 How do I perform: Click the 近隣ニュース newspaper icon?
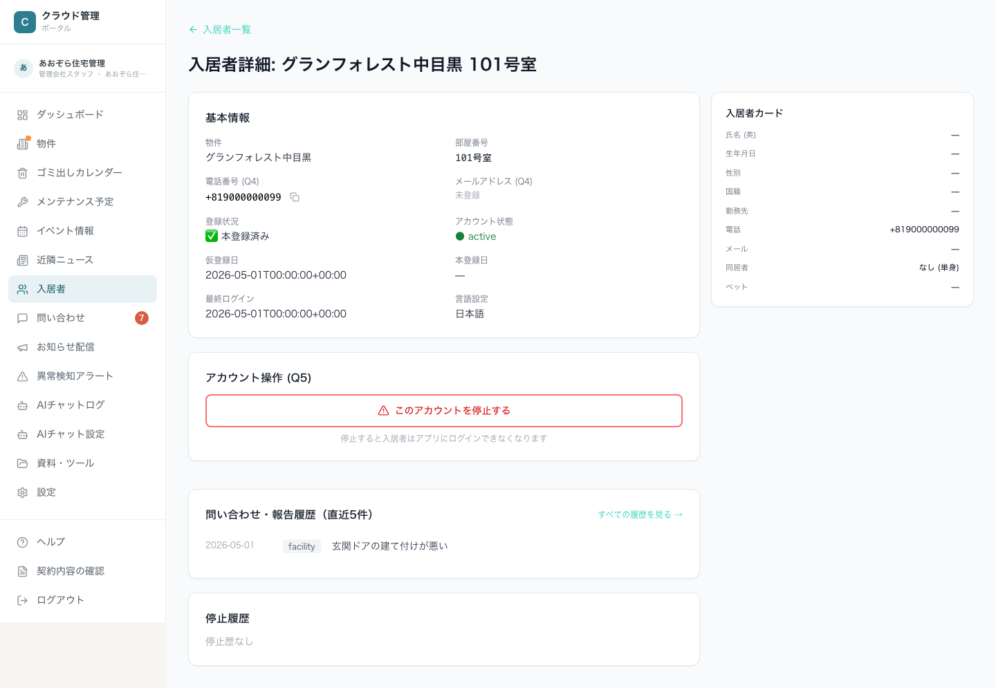pyautogui.click(x=23, y=260)
